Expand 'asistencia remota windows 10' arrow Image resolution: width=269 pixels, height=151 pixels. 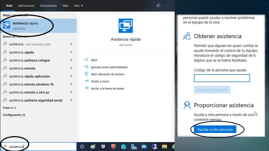71,84
